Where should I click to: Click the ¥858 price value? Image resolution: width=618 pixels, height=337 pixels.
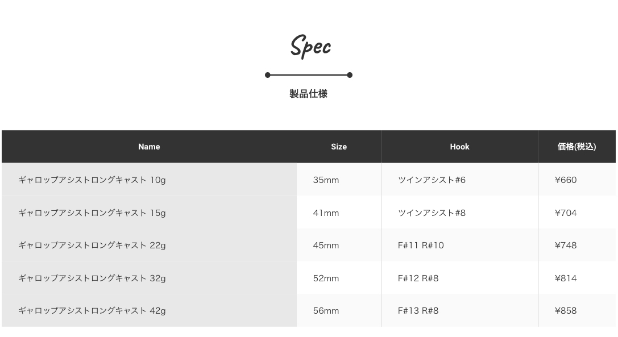pyautogui.click(x=566, y=311)
